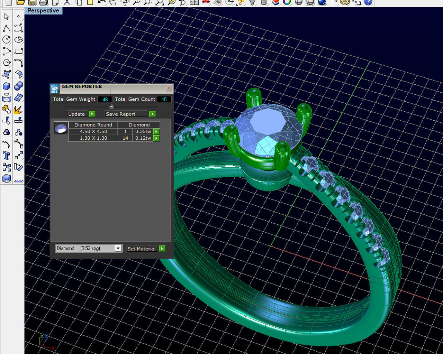Select the arrow pointer tool
Image resolution: width=443 pixels, height=354 pixels.
pos(7,17)
